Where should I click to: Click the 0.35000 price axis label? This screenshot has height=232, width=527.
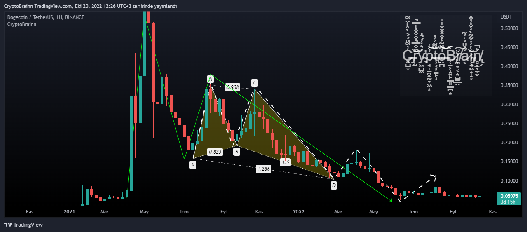point(509,86)
